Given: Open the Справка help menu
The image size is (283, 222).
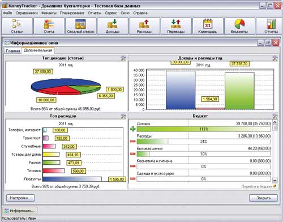Looking at the screenshot, I should [x=140, y=13].
